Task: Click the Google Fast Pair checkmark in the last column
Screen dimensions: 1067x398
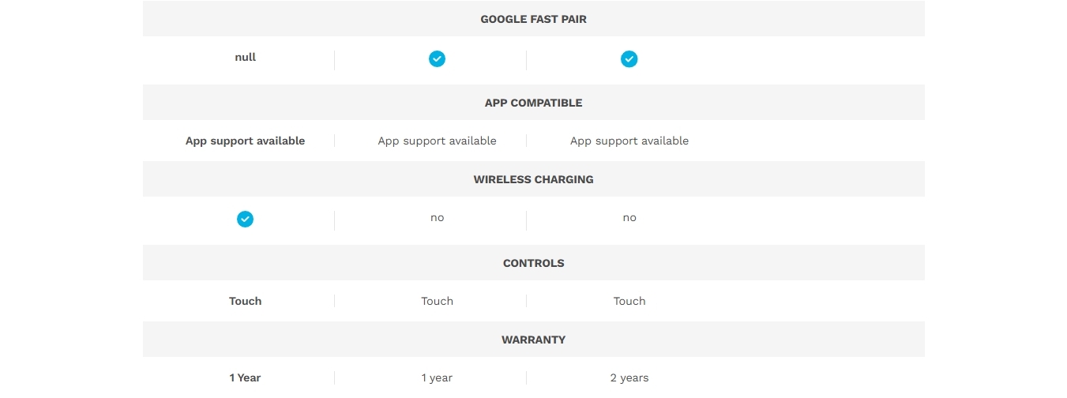Action: click(x=629, y=59)
